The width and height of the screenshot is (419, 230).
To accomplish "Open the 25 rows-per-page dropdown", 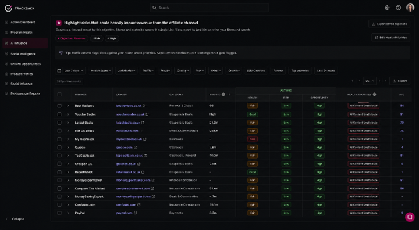I will (x=370, y=81).
